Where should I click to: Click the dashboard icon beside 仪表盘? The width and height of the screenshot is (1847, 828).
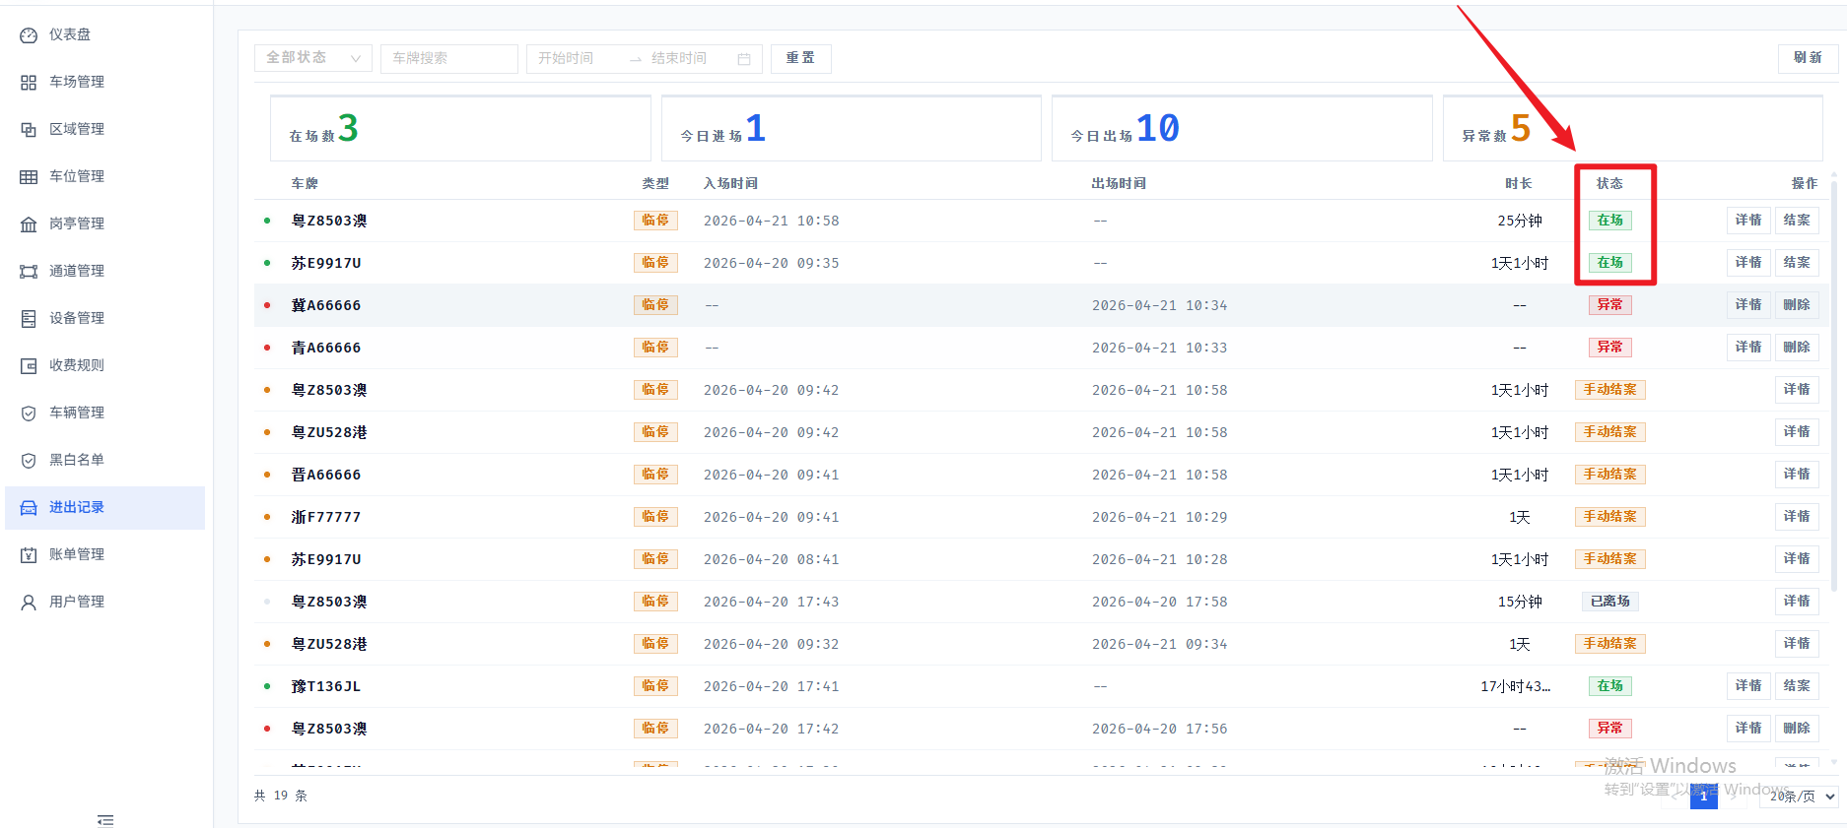pyautogui.click(x=29, y=35)
